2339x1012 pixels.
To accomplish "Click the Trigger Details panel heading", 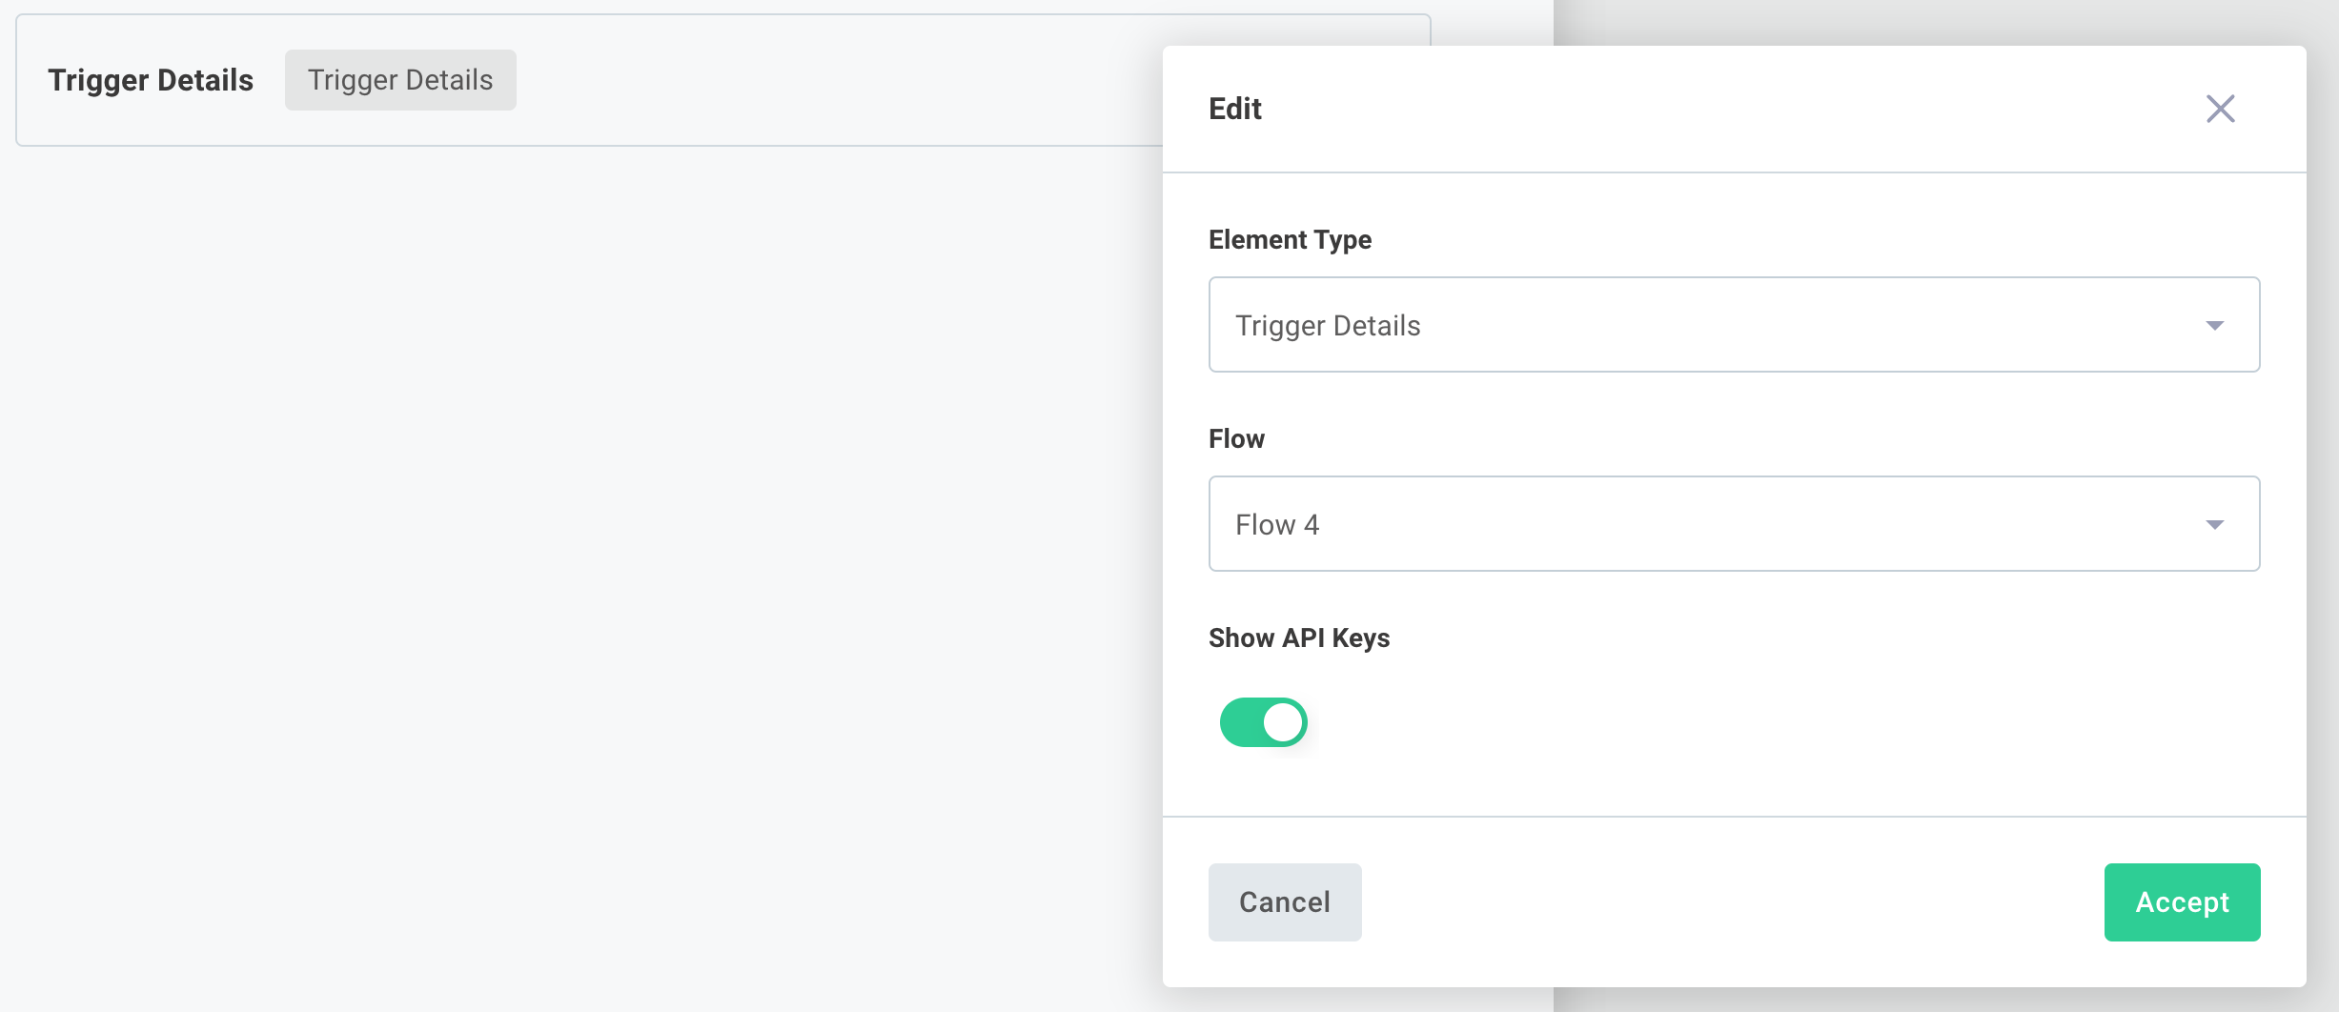I will 152,80.
